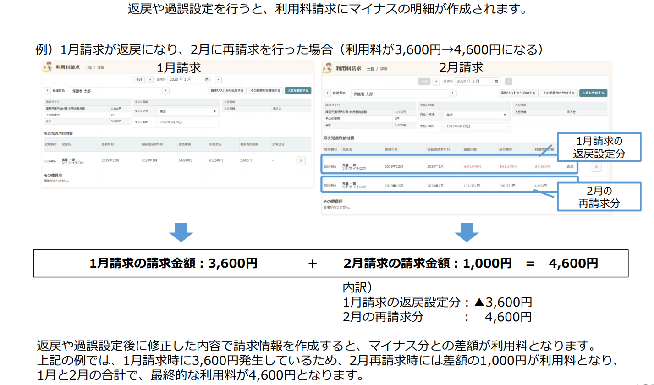Open the calendar icon in the 2020年1月 field
654x385 pixels.
[207, 79]
